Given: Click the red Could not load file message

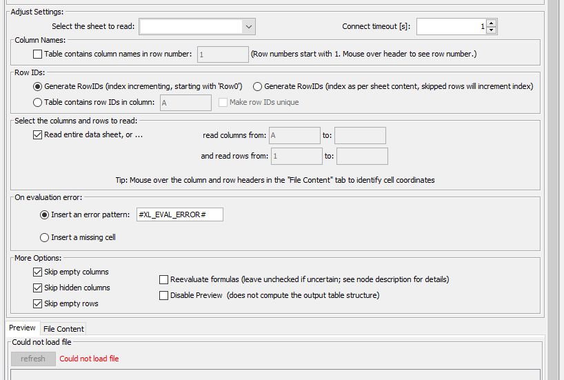Looking at the screenshot, I should (x=89, y=359).
